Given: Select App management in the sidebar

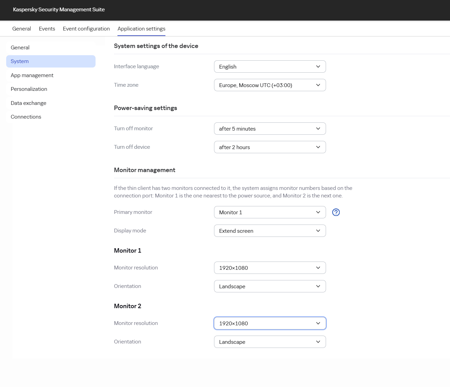Looking at the screenshot, I should 32,75.
